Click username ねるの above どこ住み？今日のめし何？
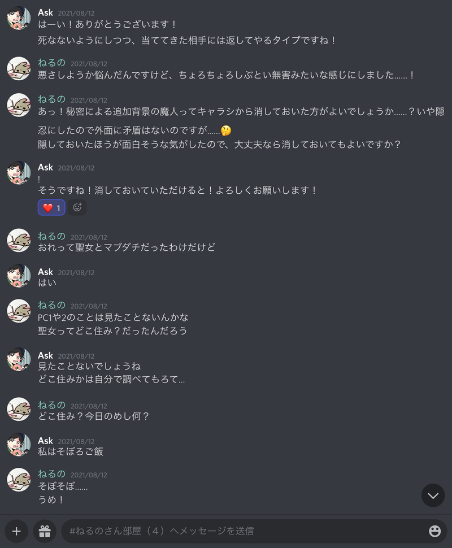 pyautogui.click(x=52, y=406)
